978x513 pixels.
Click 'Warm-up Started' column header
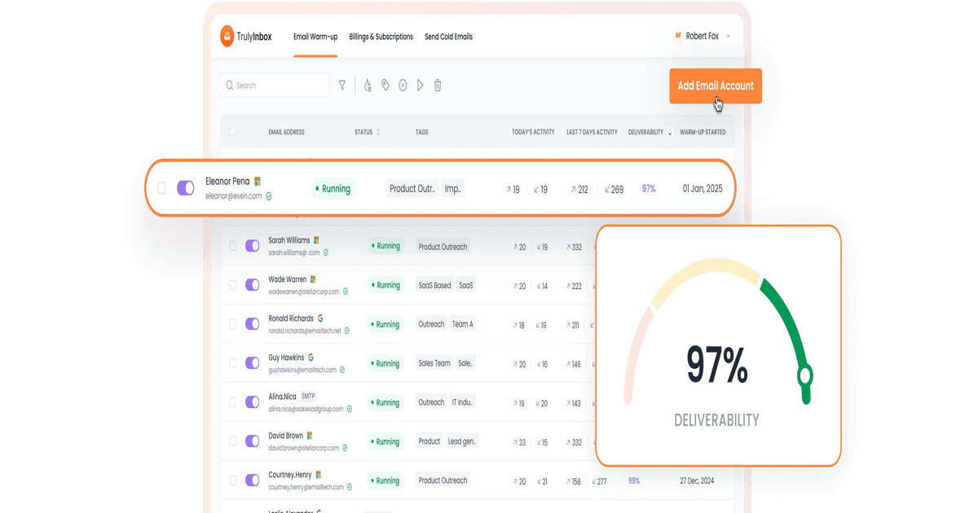click(703, 132)
